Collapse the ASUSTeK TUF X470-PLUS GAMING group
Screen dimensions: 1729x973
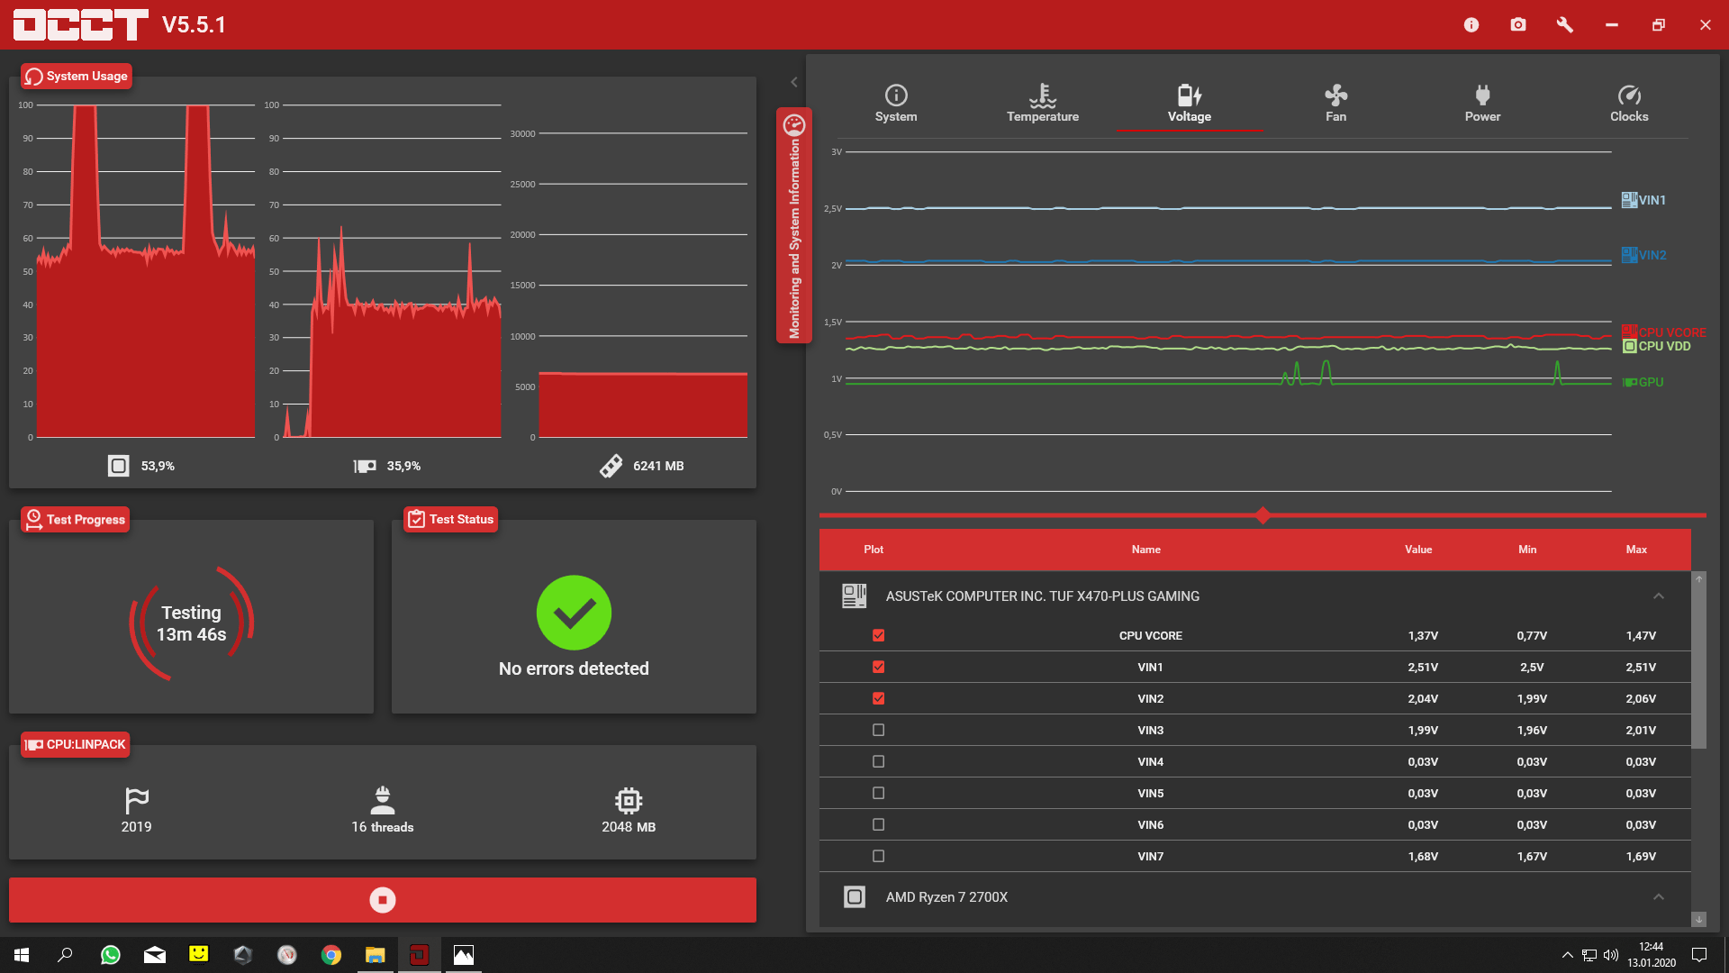pyautogui.click(x=1659, y=596)
